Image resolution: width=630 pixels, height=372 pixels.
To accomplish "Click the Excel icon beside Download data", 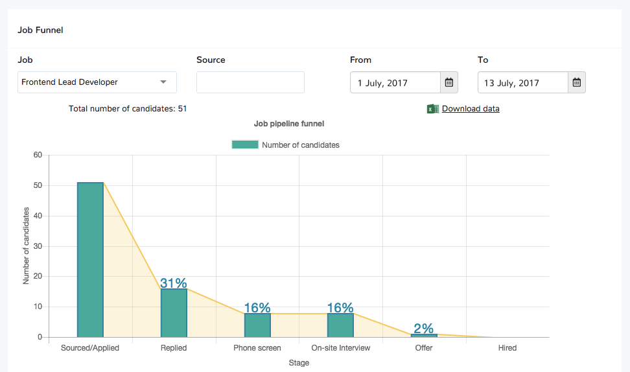I will (433, 109).
